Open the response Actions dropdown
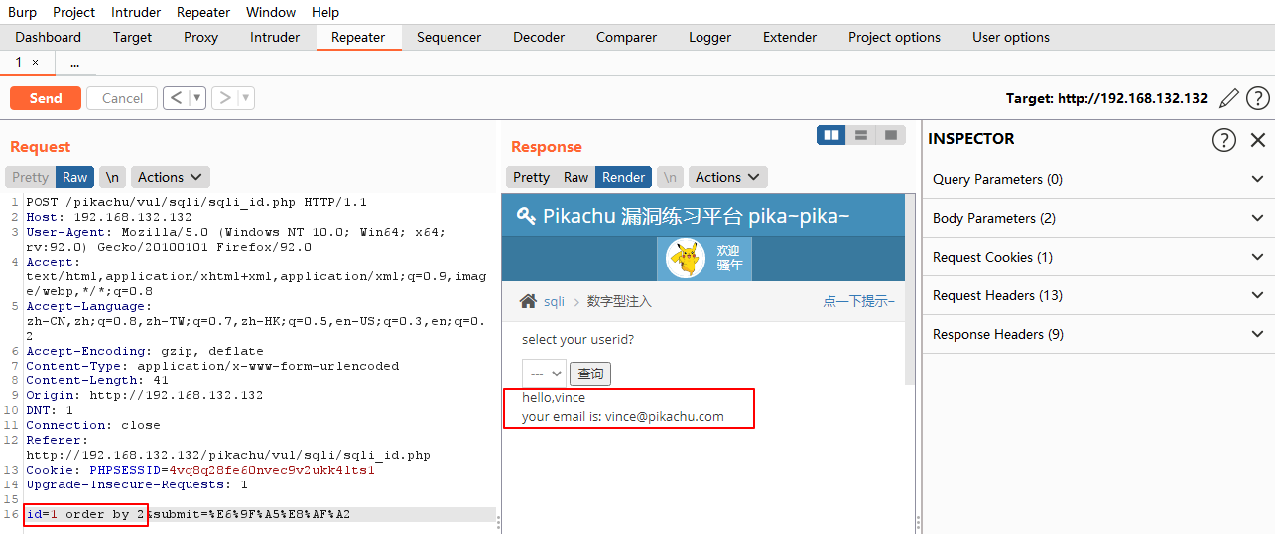 tap(727, 177)
